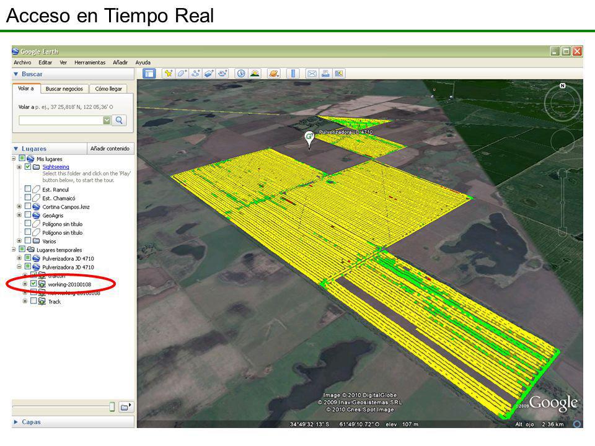Switch to the Cómo llegar tab

pyautogui.click(x=108, y=89)
